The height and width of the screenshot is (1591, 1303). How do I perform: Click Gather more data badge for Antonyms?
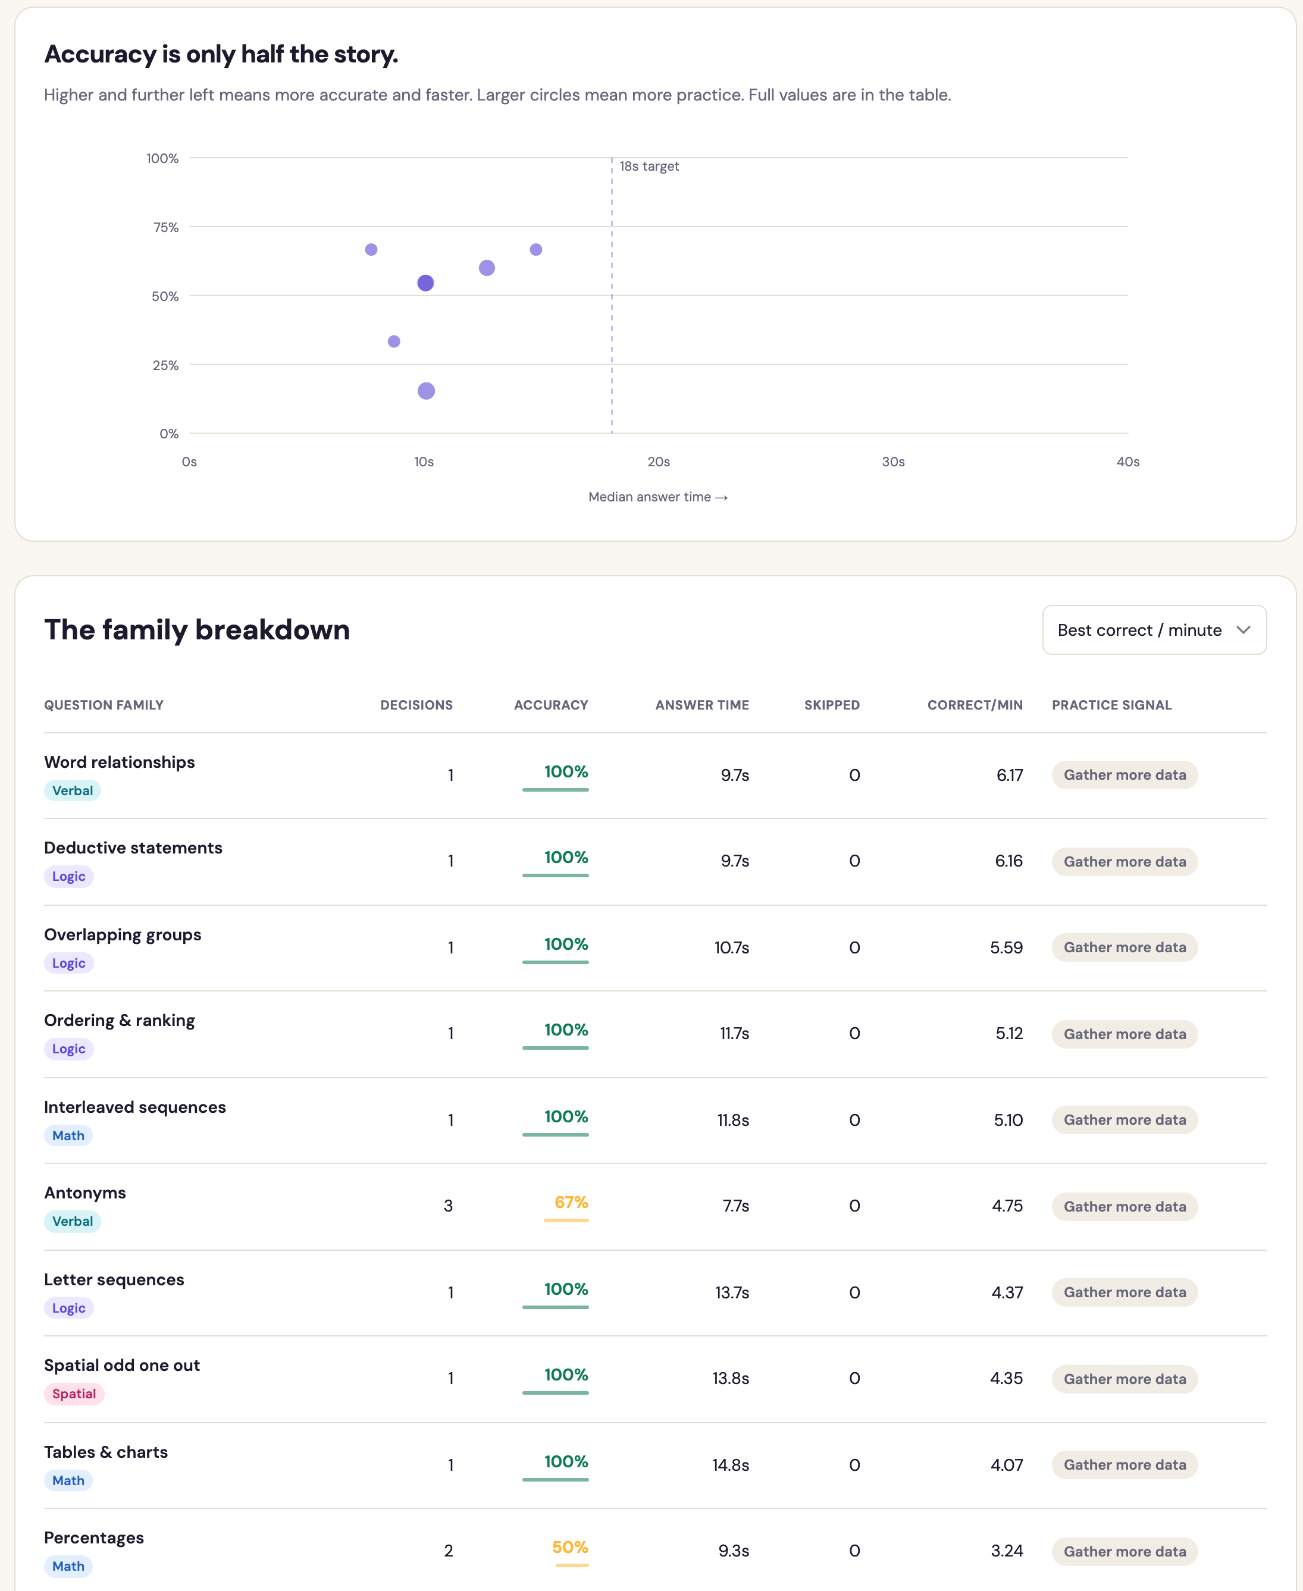coord(1125,1206)
